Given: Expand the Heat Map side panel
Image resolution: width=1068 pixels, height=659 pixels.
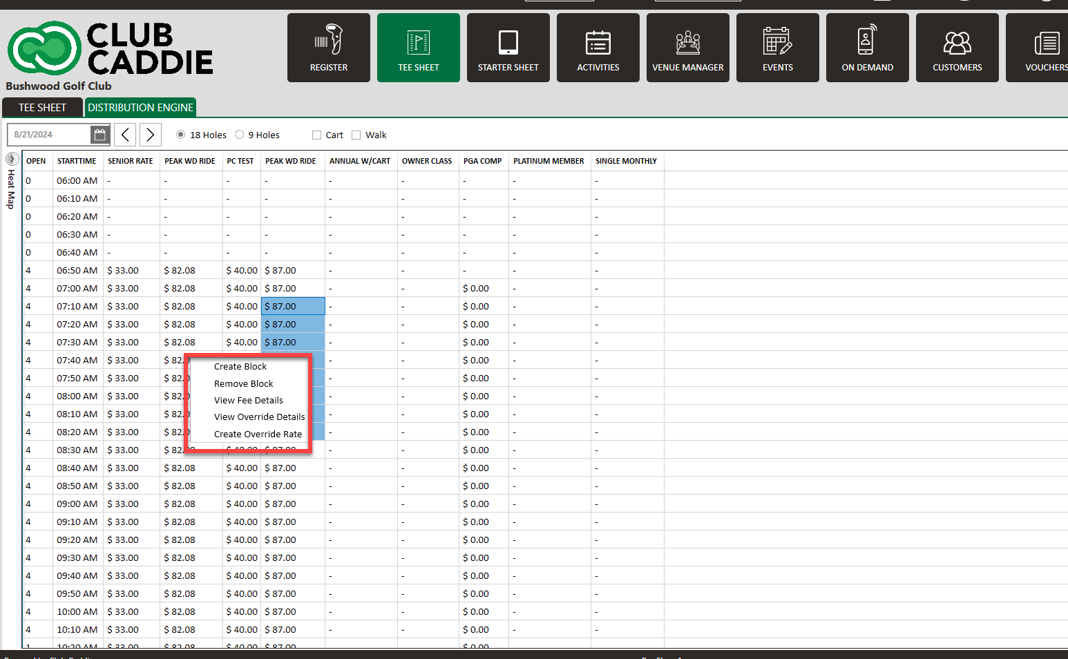Looking at the screenshot, I should tap(12, 159).
